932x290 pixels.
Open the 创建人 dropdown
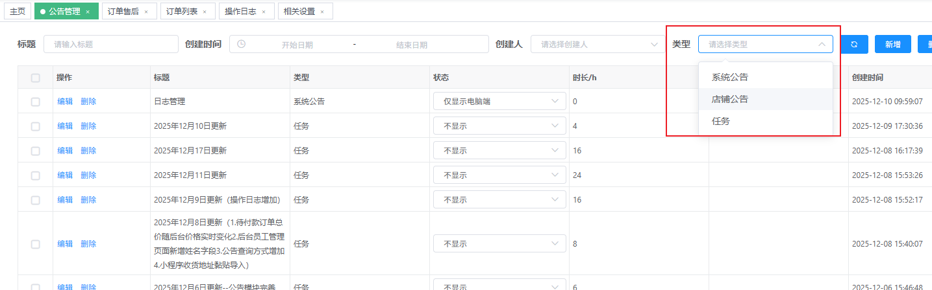click(594, 44)
